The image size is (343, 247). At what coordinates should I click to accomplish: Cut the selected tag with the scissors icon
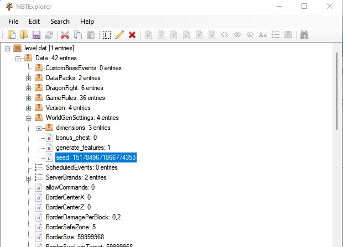pos(65,35)
